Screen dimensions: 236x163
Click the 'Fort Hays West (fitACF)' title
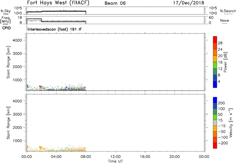pos(58,3)
